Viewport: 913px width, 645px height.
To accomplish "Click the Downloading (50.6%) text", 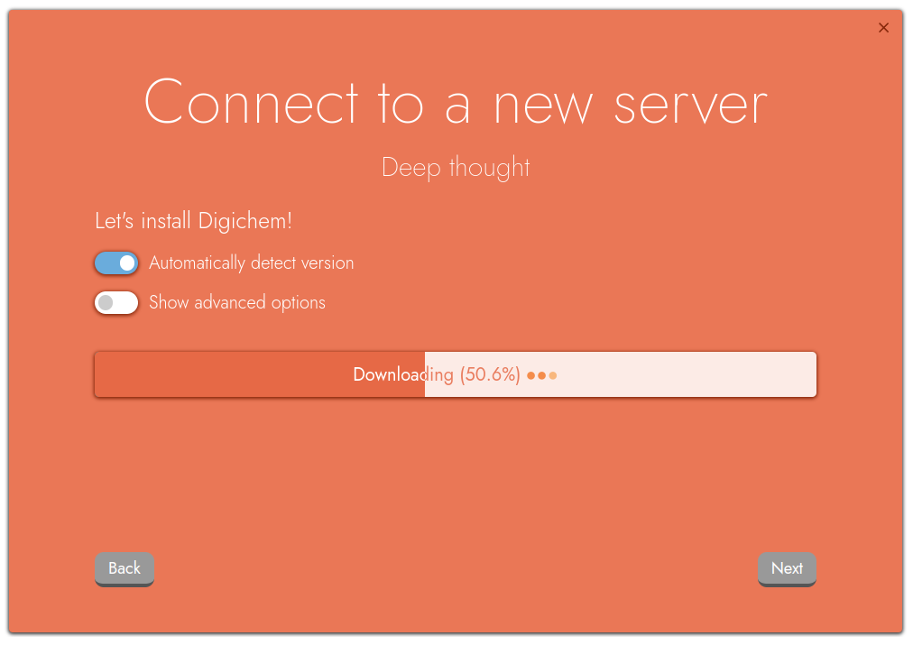I will click(438, 374).
